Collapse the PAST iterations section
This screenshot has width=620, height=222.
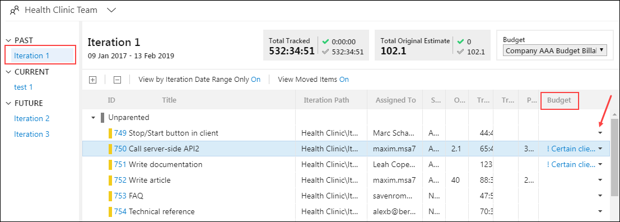point(9,40)
